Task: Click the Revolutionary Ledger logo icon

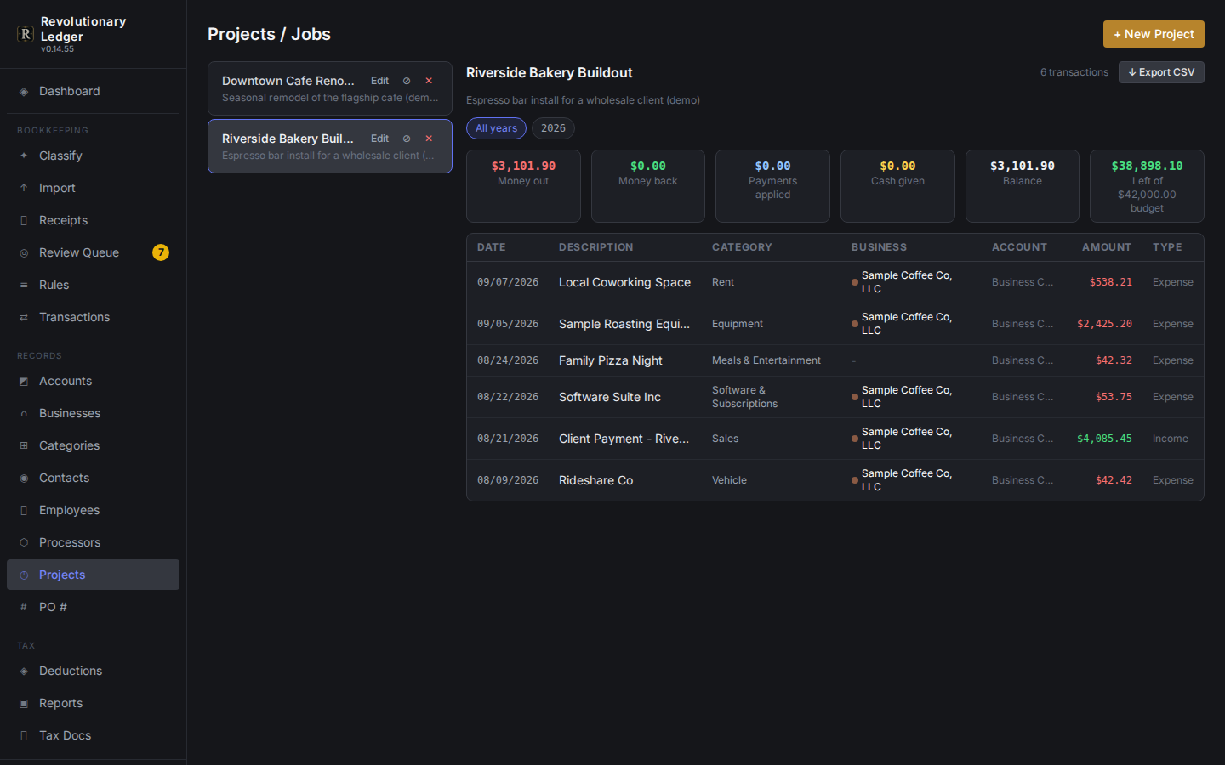Action: [x=26, y=34]
